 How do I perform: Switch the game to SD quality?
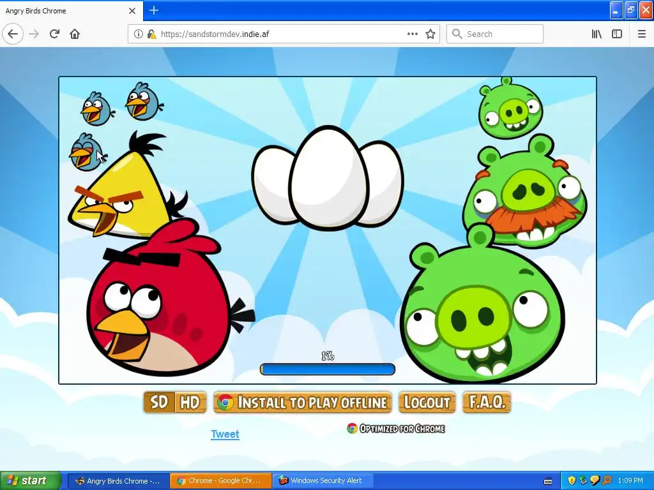pos(159,403)
